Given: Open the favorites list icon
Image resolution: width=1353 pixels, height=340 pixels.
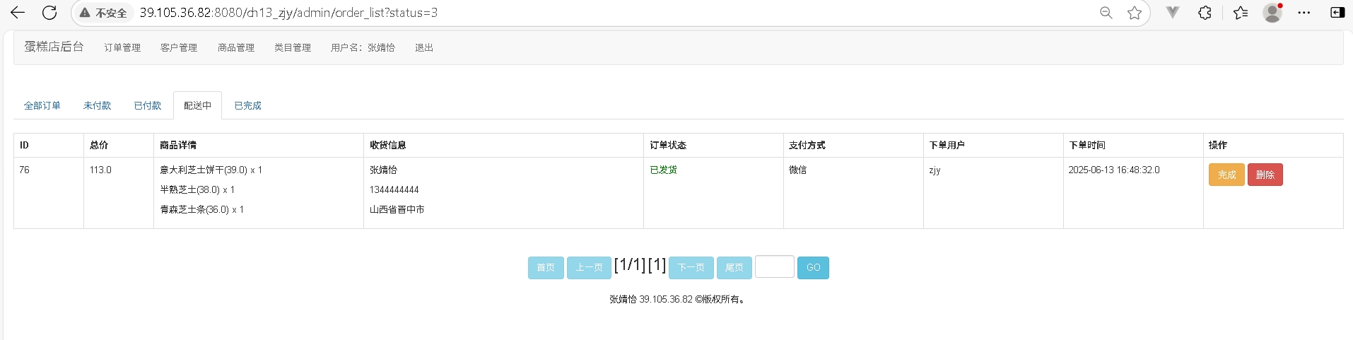Looking at the screenshot, I should tap(1241, 13).
